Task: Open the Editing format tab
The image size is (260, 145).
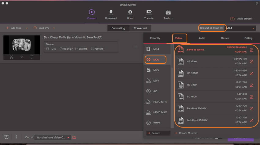Action: coord(248,38)
